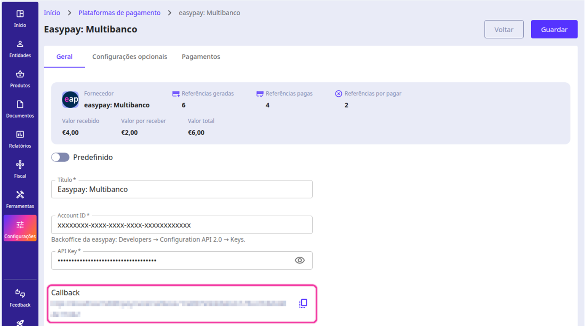Click the 'easypay: Multibanco' breadcrumb text
The height and width of the screenshot is (329, 585).
tap(209, 13)
